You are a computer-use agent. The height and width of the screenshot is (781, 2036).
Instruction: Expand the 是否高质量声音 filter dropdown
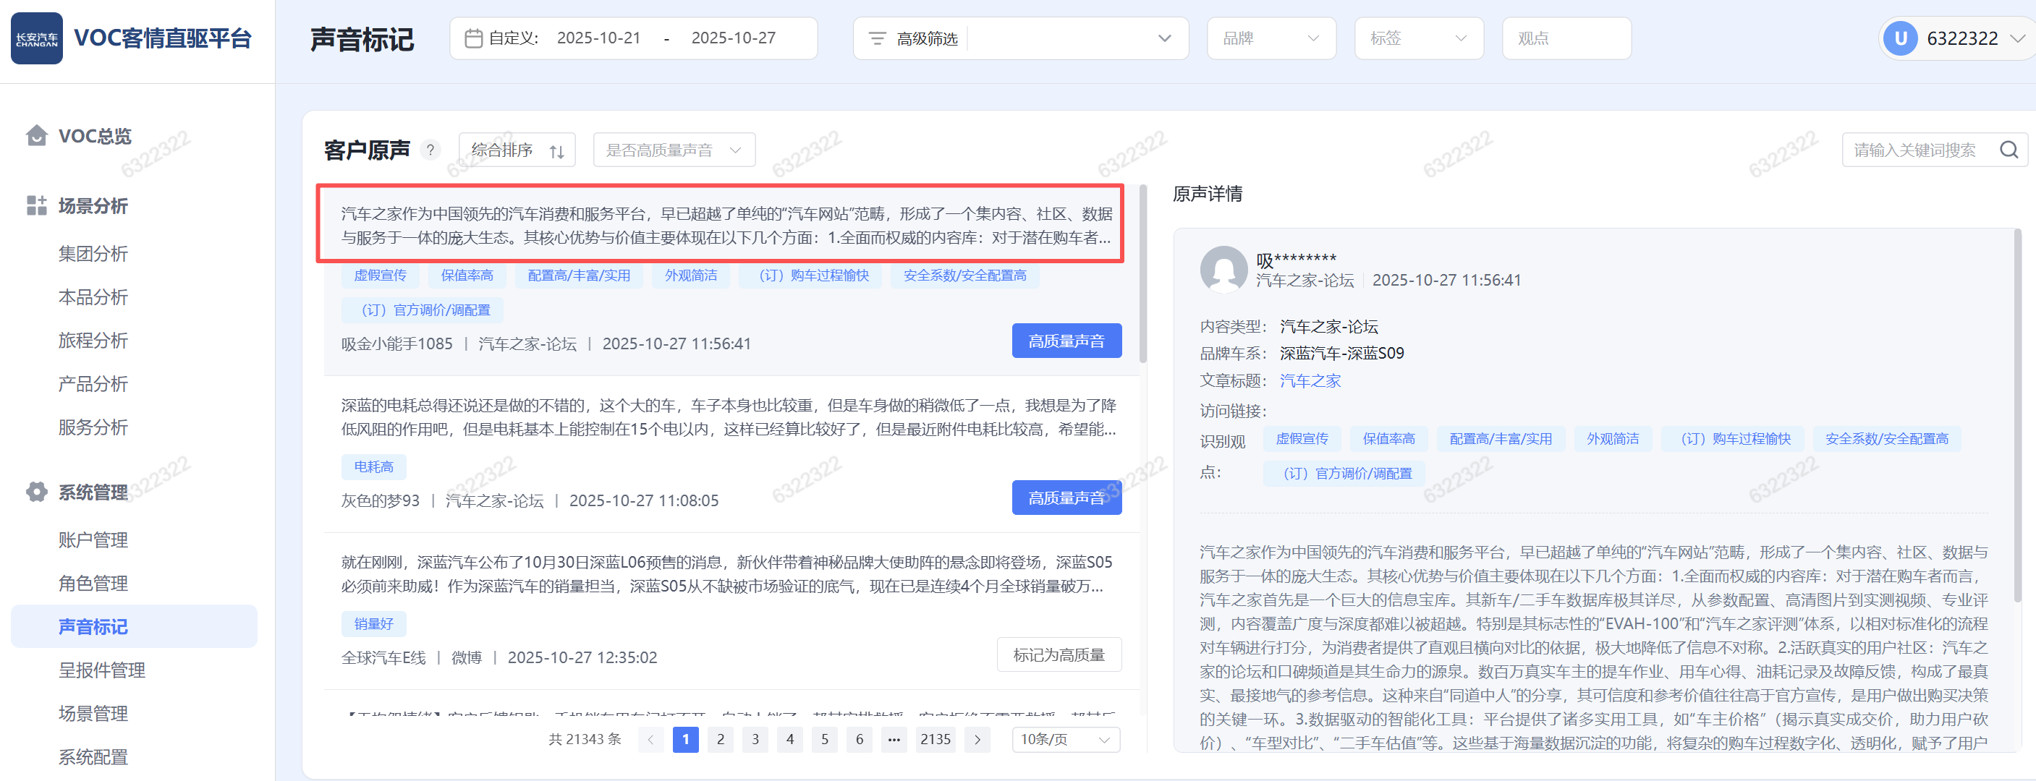pos(674,150)
